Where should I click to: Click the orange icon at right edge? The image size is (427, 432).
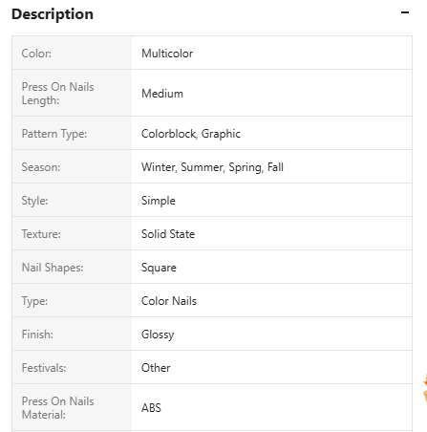tap(425, 390)
